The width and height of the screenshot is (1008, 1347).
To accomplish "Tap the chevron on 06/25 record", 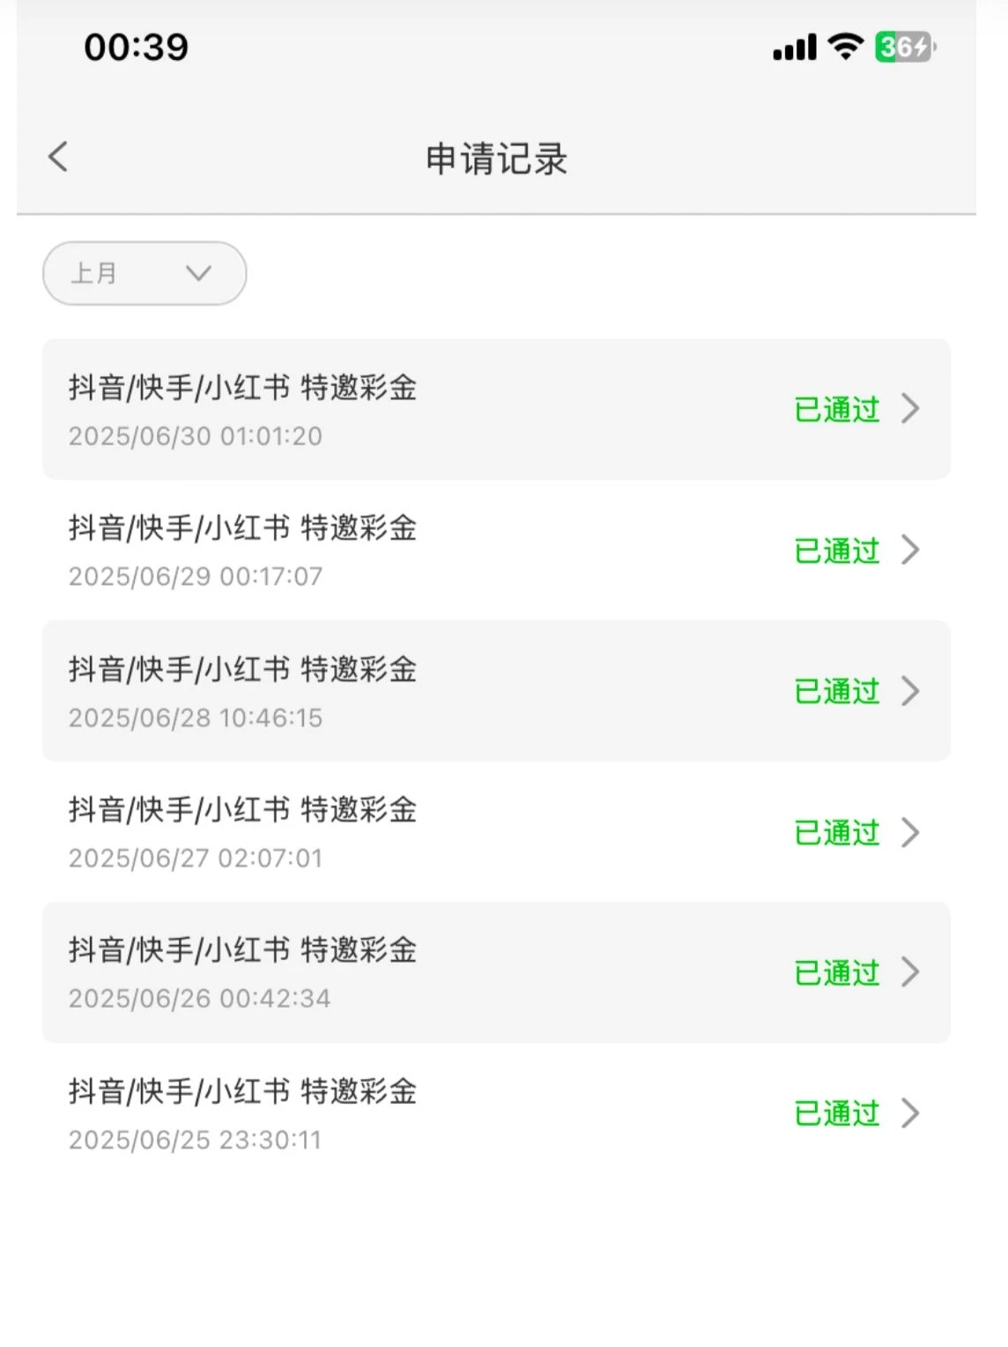I will click(910, 1113).
